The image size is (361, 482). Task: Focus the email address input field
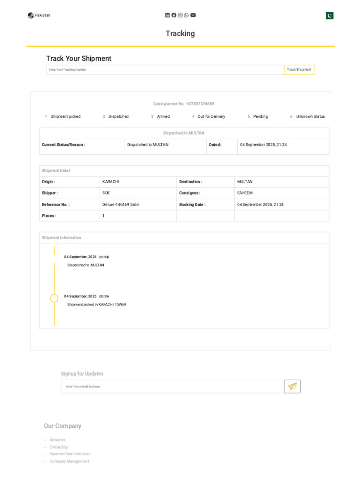click(173, 386)
